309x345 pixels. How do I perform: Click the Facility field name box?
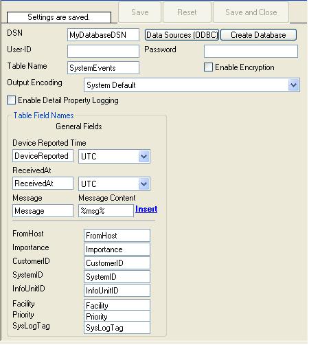tap(117, 305)
